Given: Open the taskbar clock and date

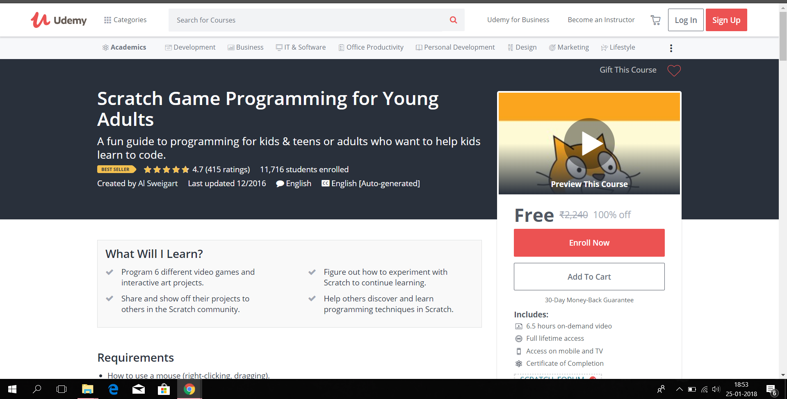Looking at the screenshot, I should pos(741,389).
